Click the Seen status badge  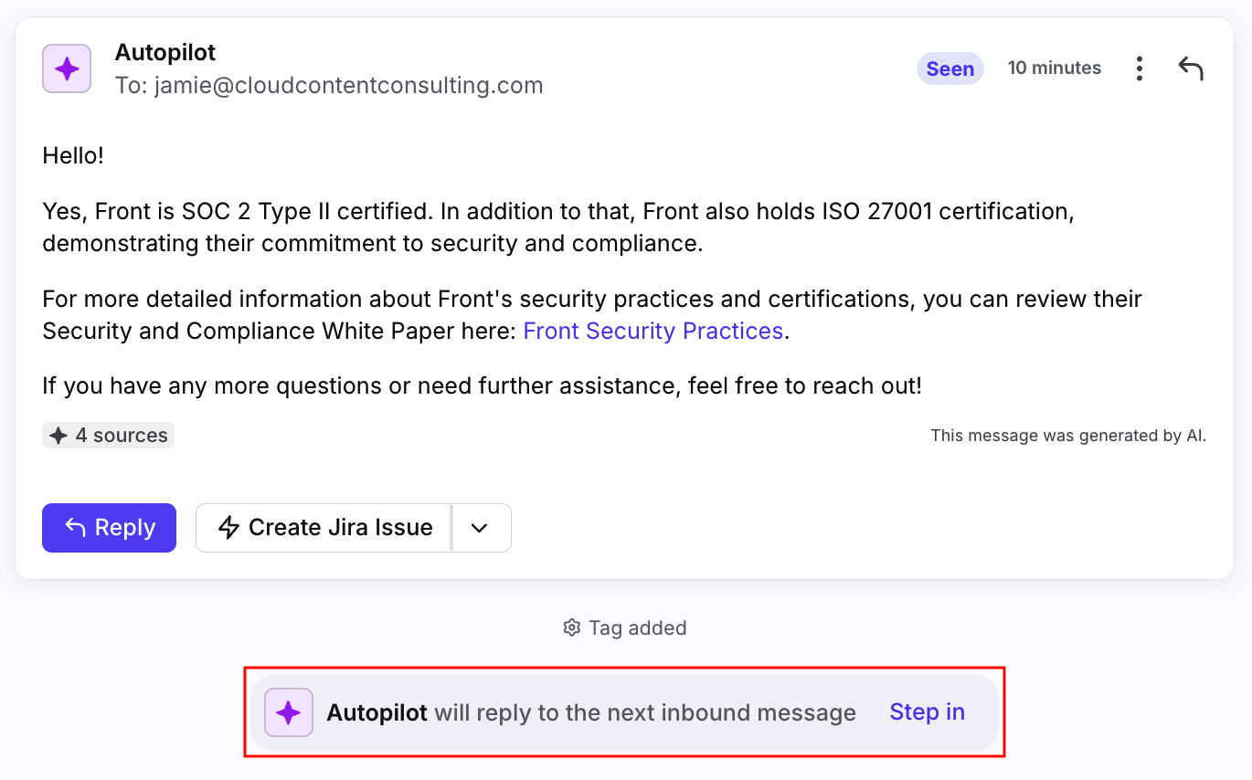tap(950, 69)
